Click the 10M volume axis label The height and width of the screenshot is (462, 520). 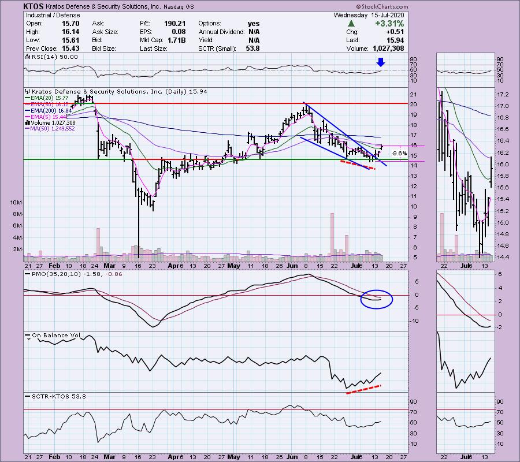pyautogui.click(x=16, y=203)
